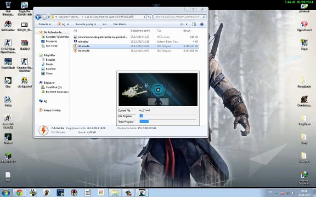The height and width of the screenshot is (197, 316).
Task: Open Sık Kullanılanlar in navigation pane
Action: pos(50,32)
